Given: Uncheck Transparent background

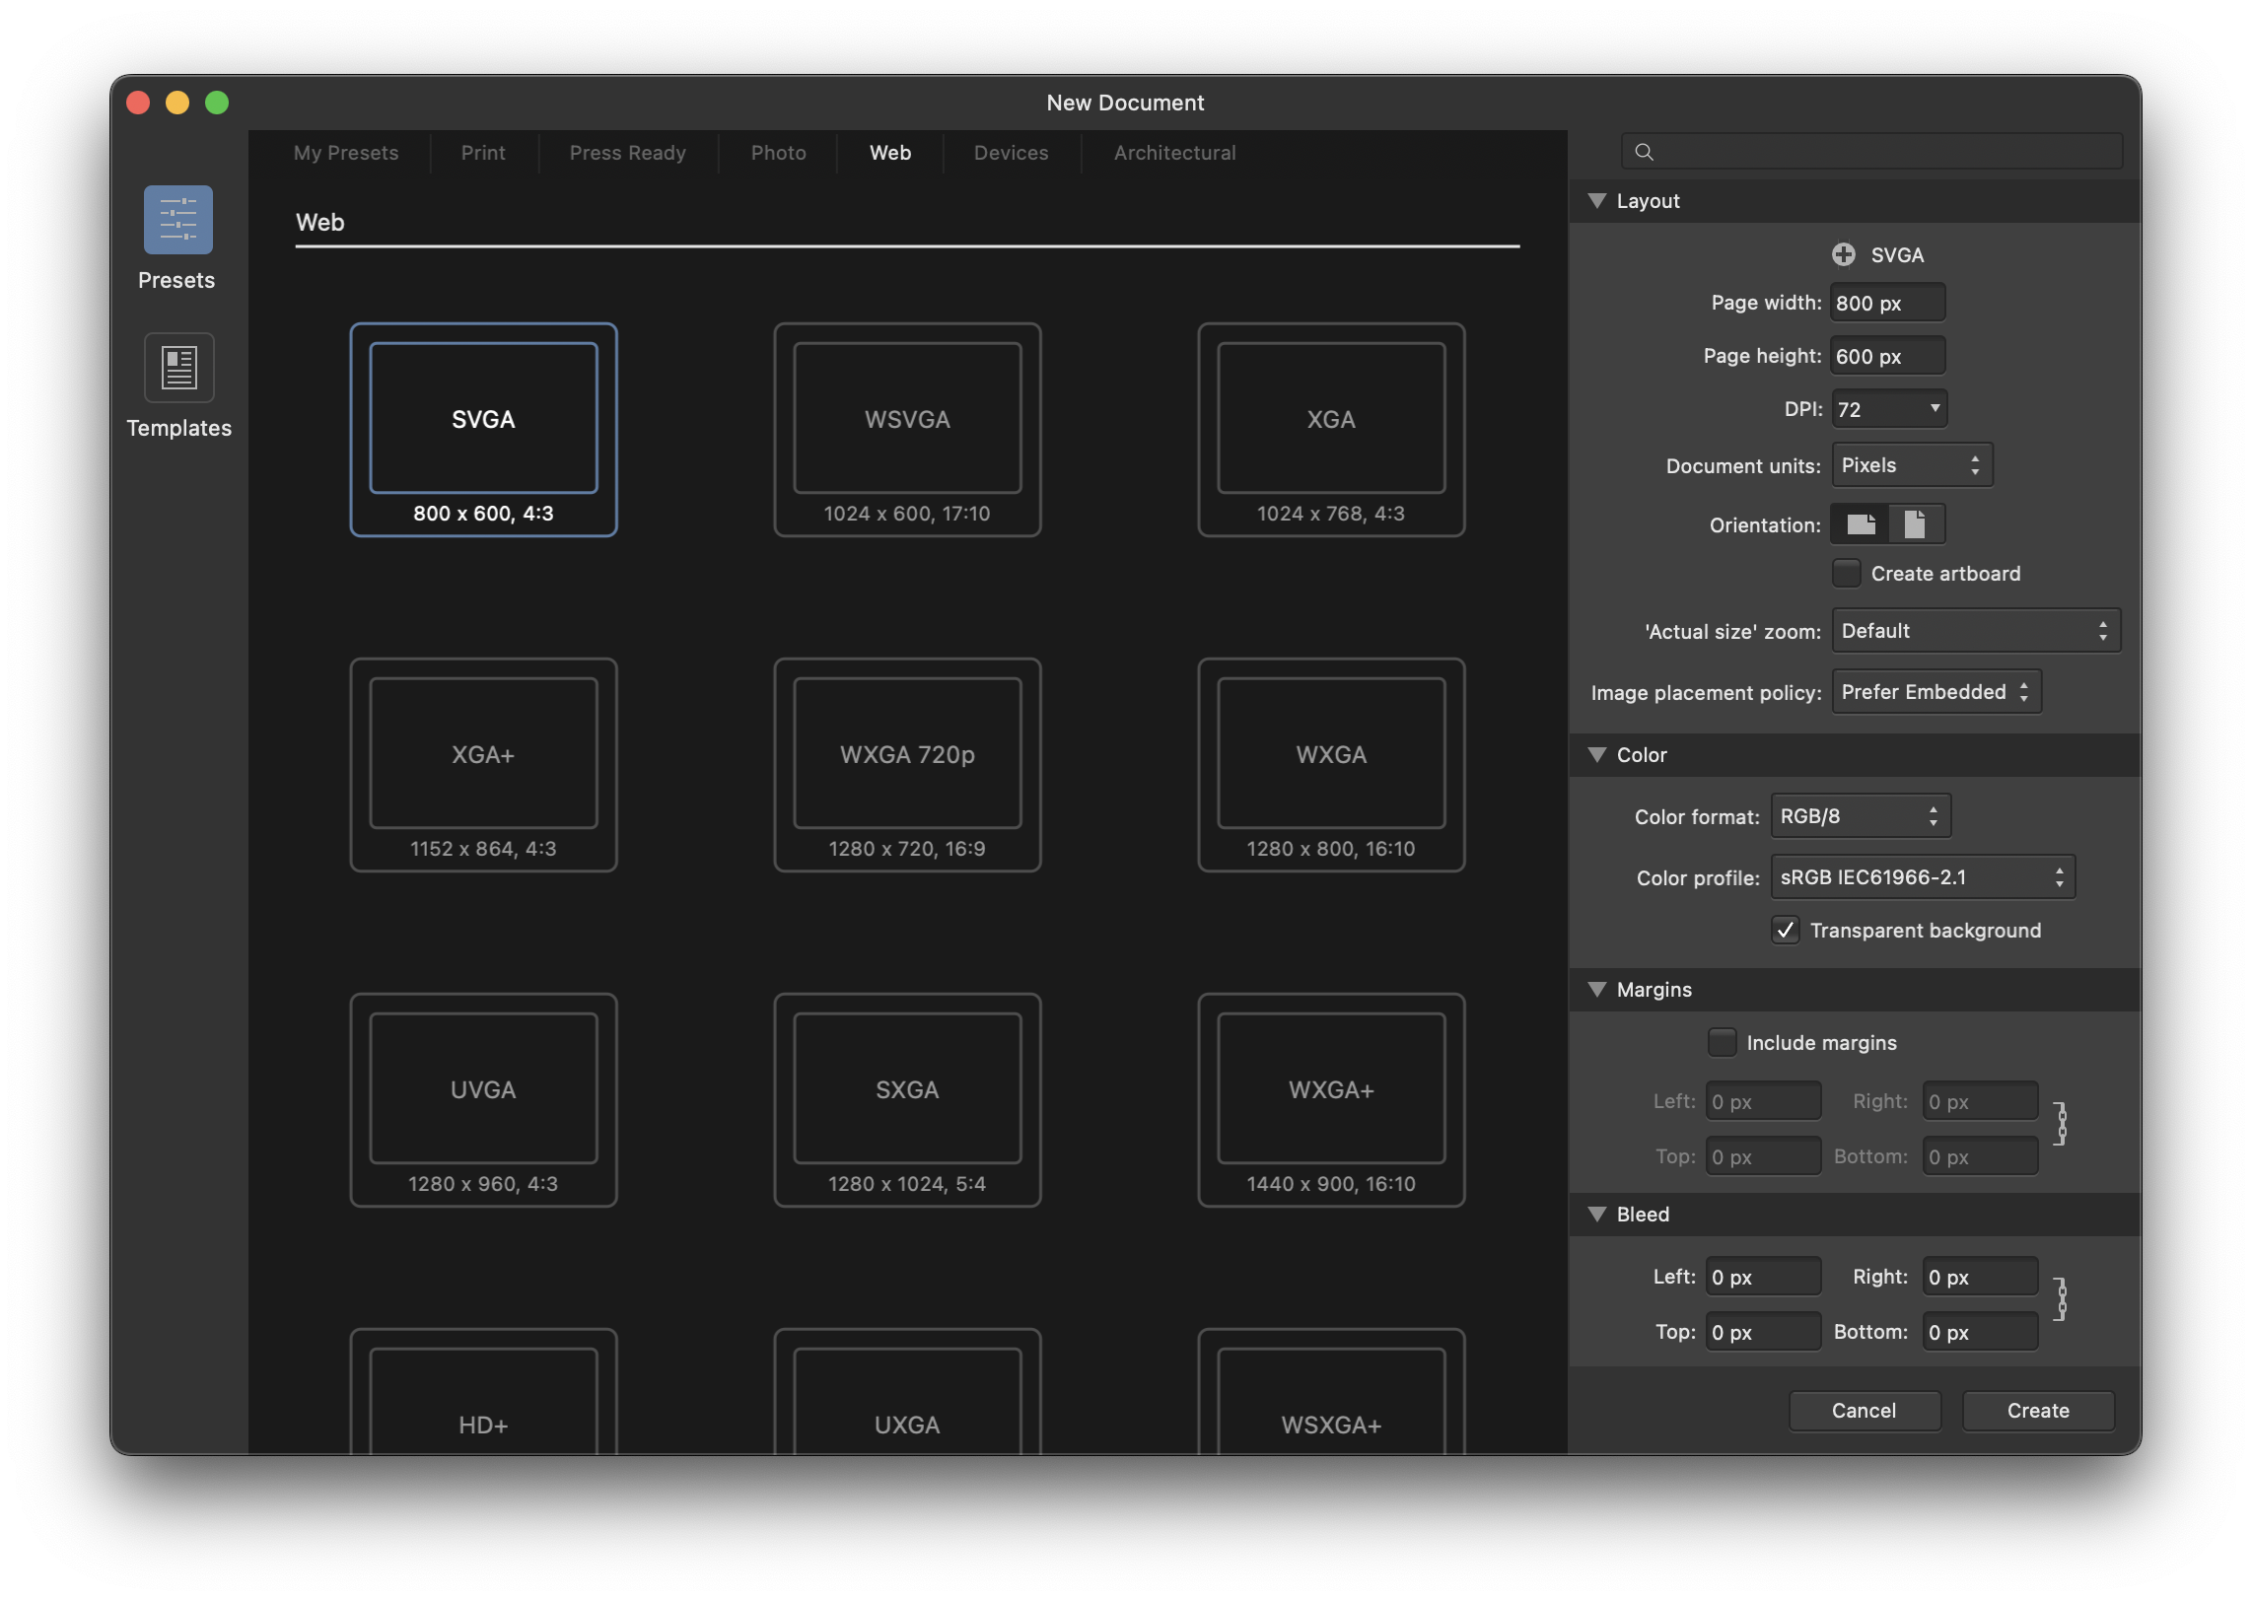Looking at the screenshot, I should [1785, 930].
